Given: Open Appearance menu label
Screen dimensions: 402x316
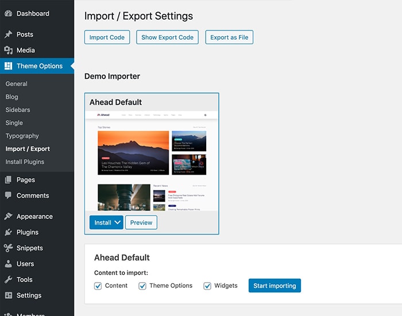Looking at the screenshot, I should pyautogui.click(x=34, y=217).
